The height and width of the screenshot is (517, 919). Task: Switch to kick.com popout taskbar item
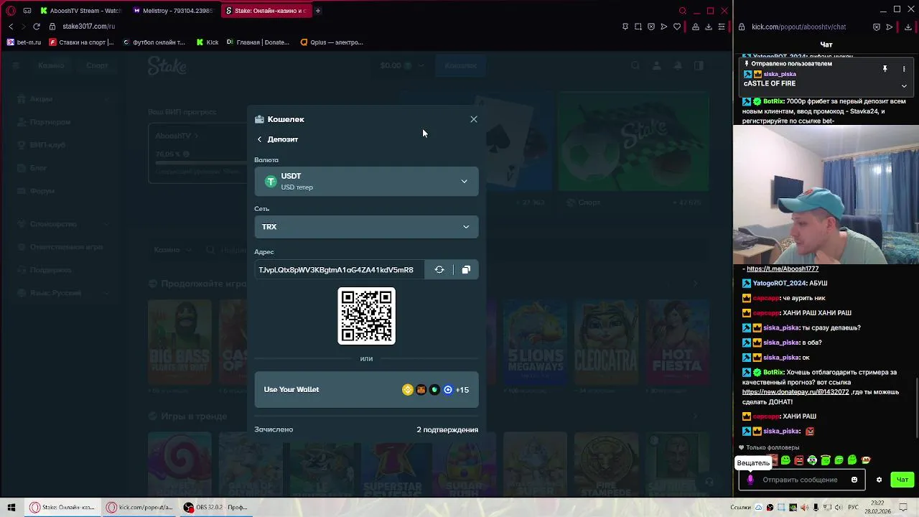[x=140, y=507]
